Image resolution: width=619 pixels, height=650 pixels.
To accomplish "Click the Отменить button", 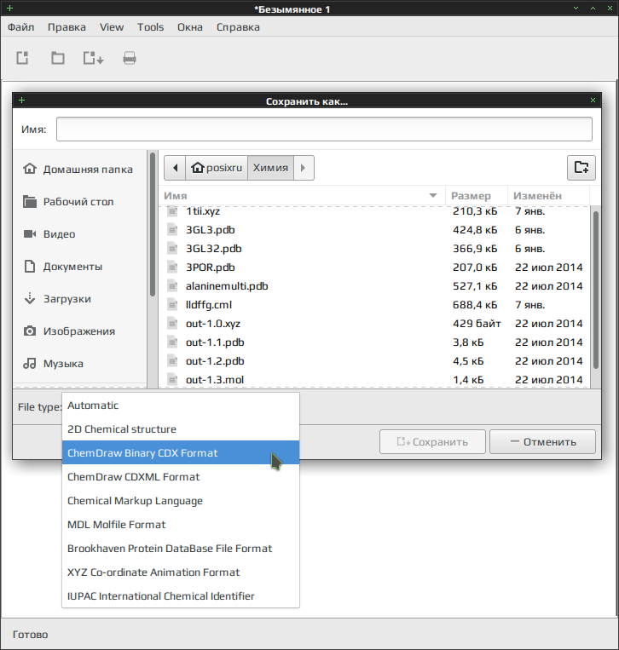I will coord(542,442).
